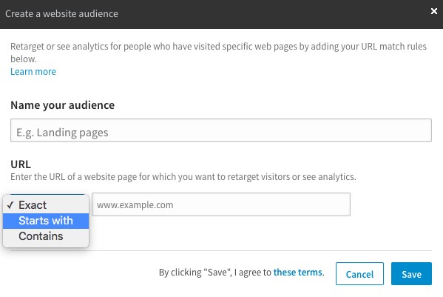This screenshot has width=443, height=297.
Task: Click the checkmark beside the Exact option
Action: (10, 205)
